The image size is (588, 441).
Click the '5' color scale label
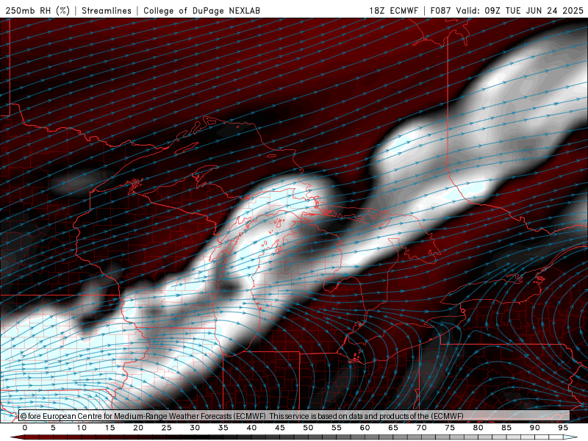(53, 428)
